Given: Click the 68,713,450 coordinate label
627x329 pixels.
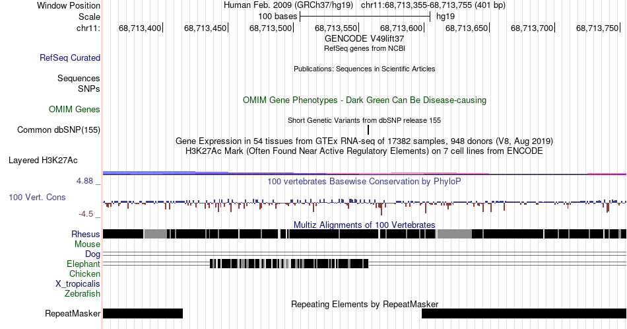Looking at the screenshot, I should click(x=205, y=28).
